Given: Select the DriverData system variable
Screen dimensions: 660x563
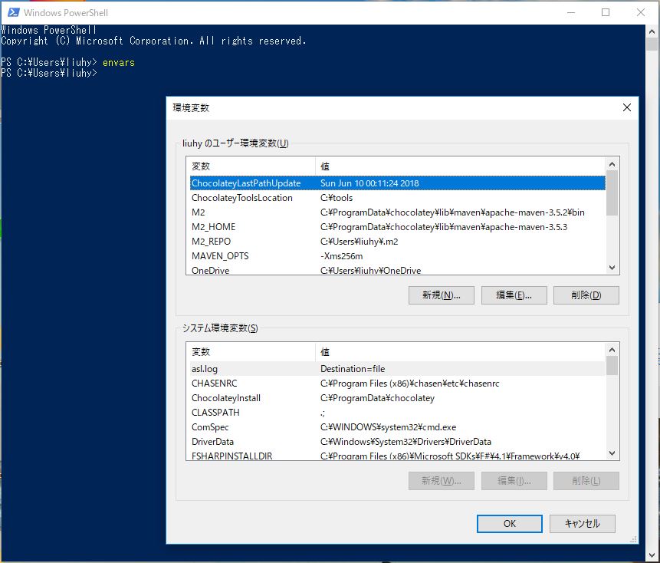Looking at the screenshot, I should [397, 442].
